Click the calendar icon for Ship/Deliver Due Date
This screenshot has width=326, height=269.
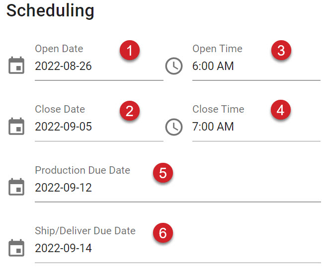click(16, 248)
